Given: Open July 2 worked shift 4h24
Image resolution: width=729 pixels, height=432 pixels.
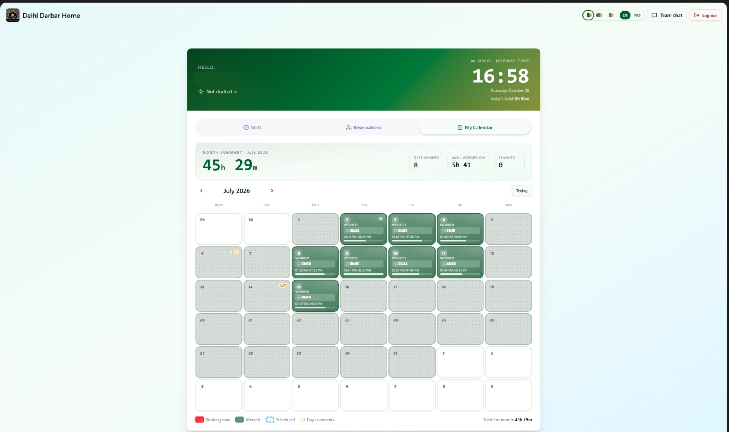Looking at the screenshot, I should tap(363, 229).
